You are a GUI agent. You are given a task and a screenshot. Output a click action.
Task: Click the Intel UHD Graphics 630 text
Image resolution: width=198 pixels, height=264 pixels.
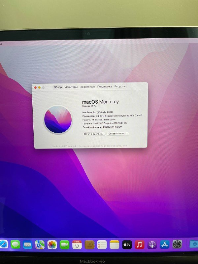pyautogui.click(x=110, y=123)
